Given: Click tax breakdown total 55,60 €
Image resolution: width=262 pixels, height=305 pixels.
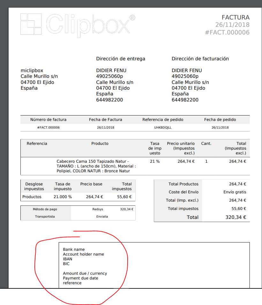Looking at the screenshot, I should coord(124,197).
